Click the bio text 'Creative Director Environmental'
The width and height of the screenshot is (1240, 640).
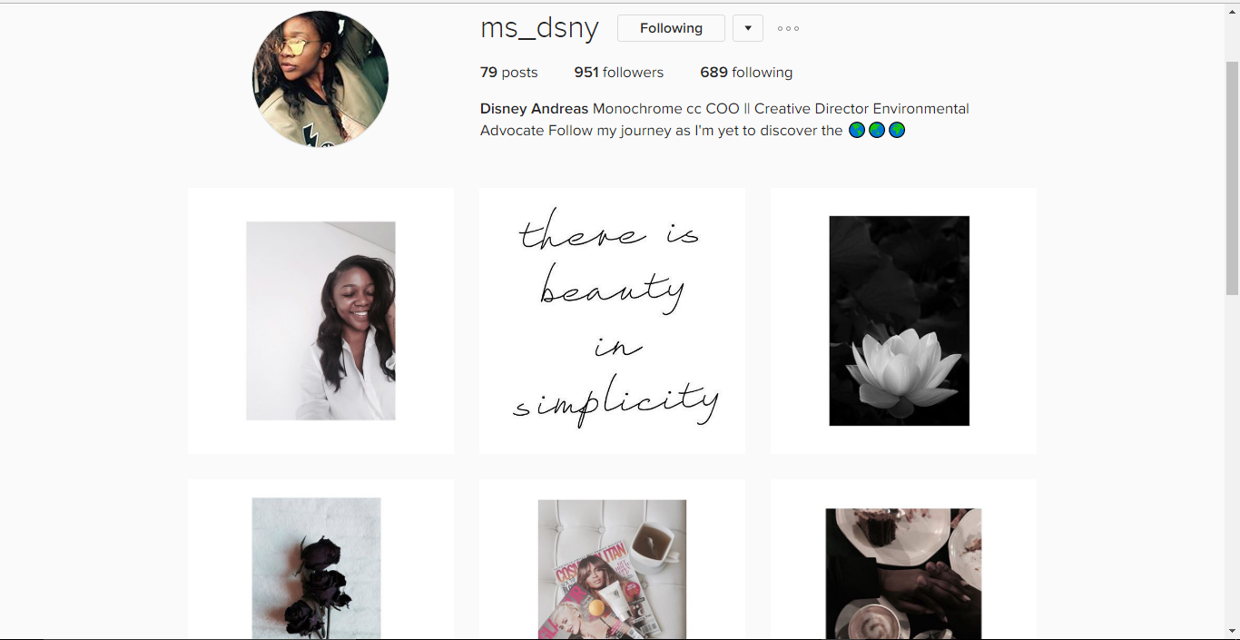point(861,109)
